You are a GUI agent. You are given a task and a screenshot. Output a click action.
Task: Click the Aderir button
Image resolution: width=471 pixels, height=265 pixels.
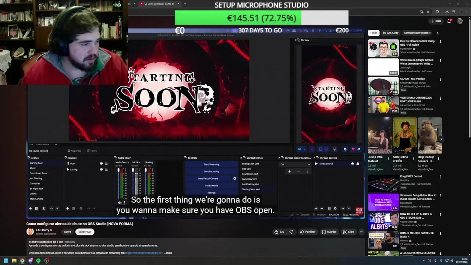(x=67, y=232)
